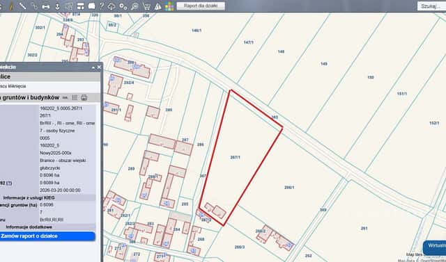Click parcel label 266/1 on the map
446x262 pixels.
(289, 188)
